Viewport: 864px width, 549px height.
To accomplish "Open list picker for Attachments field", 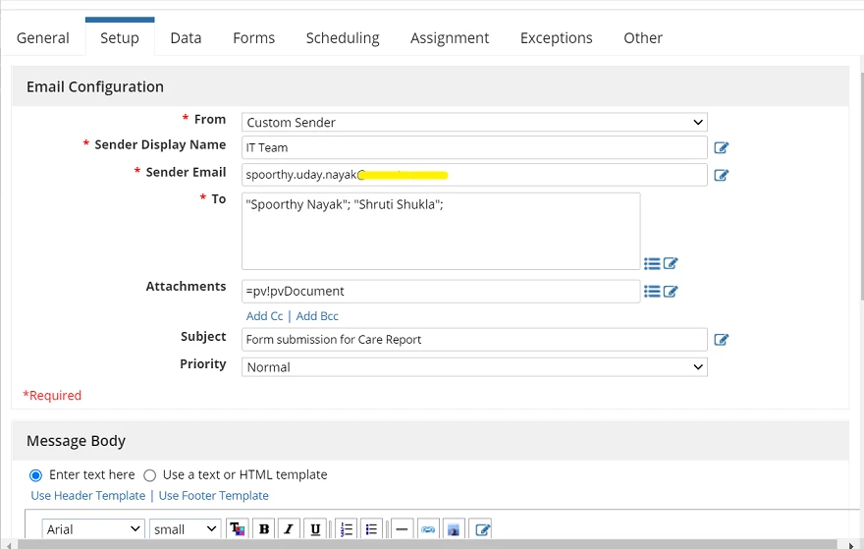I will coord(652,291).
